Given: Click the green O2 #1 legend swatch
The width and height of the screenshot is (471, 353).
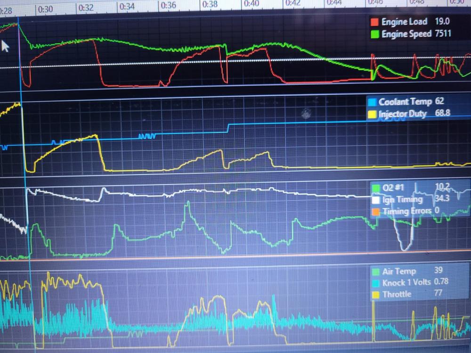Looking at the screenshot, I should pyautogui.click(x=375, y=188).
